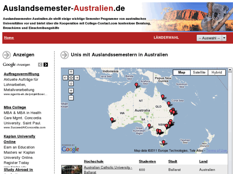Sort table by Stadt column

pyautogui.click(x=173, y=162)
